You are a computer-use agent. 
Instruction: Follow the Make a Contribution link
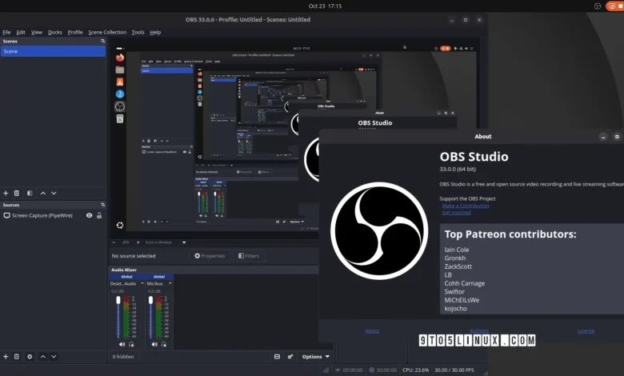point(466,206)
